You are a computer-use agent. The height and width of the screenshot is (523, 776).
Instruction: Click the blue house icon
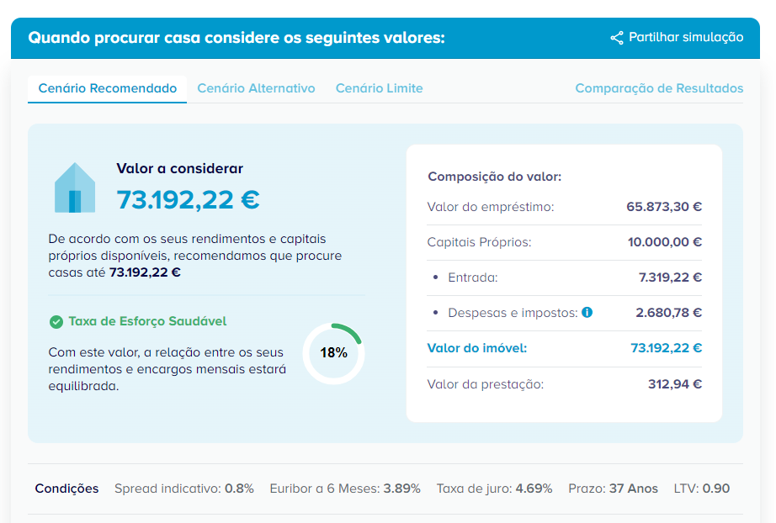[x=74, y=188]
